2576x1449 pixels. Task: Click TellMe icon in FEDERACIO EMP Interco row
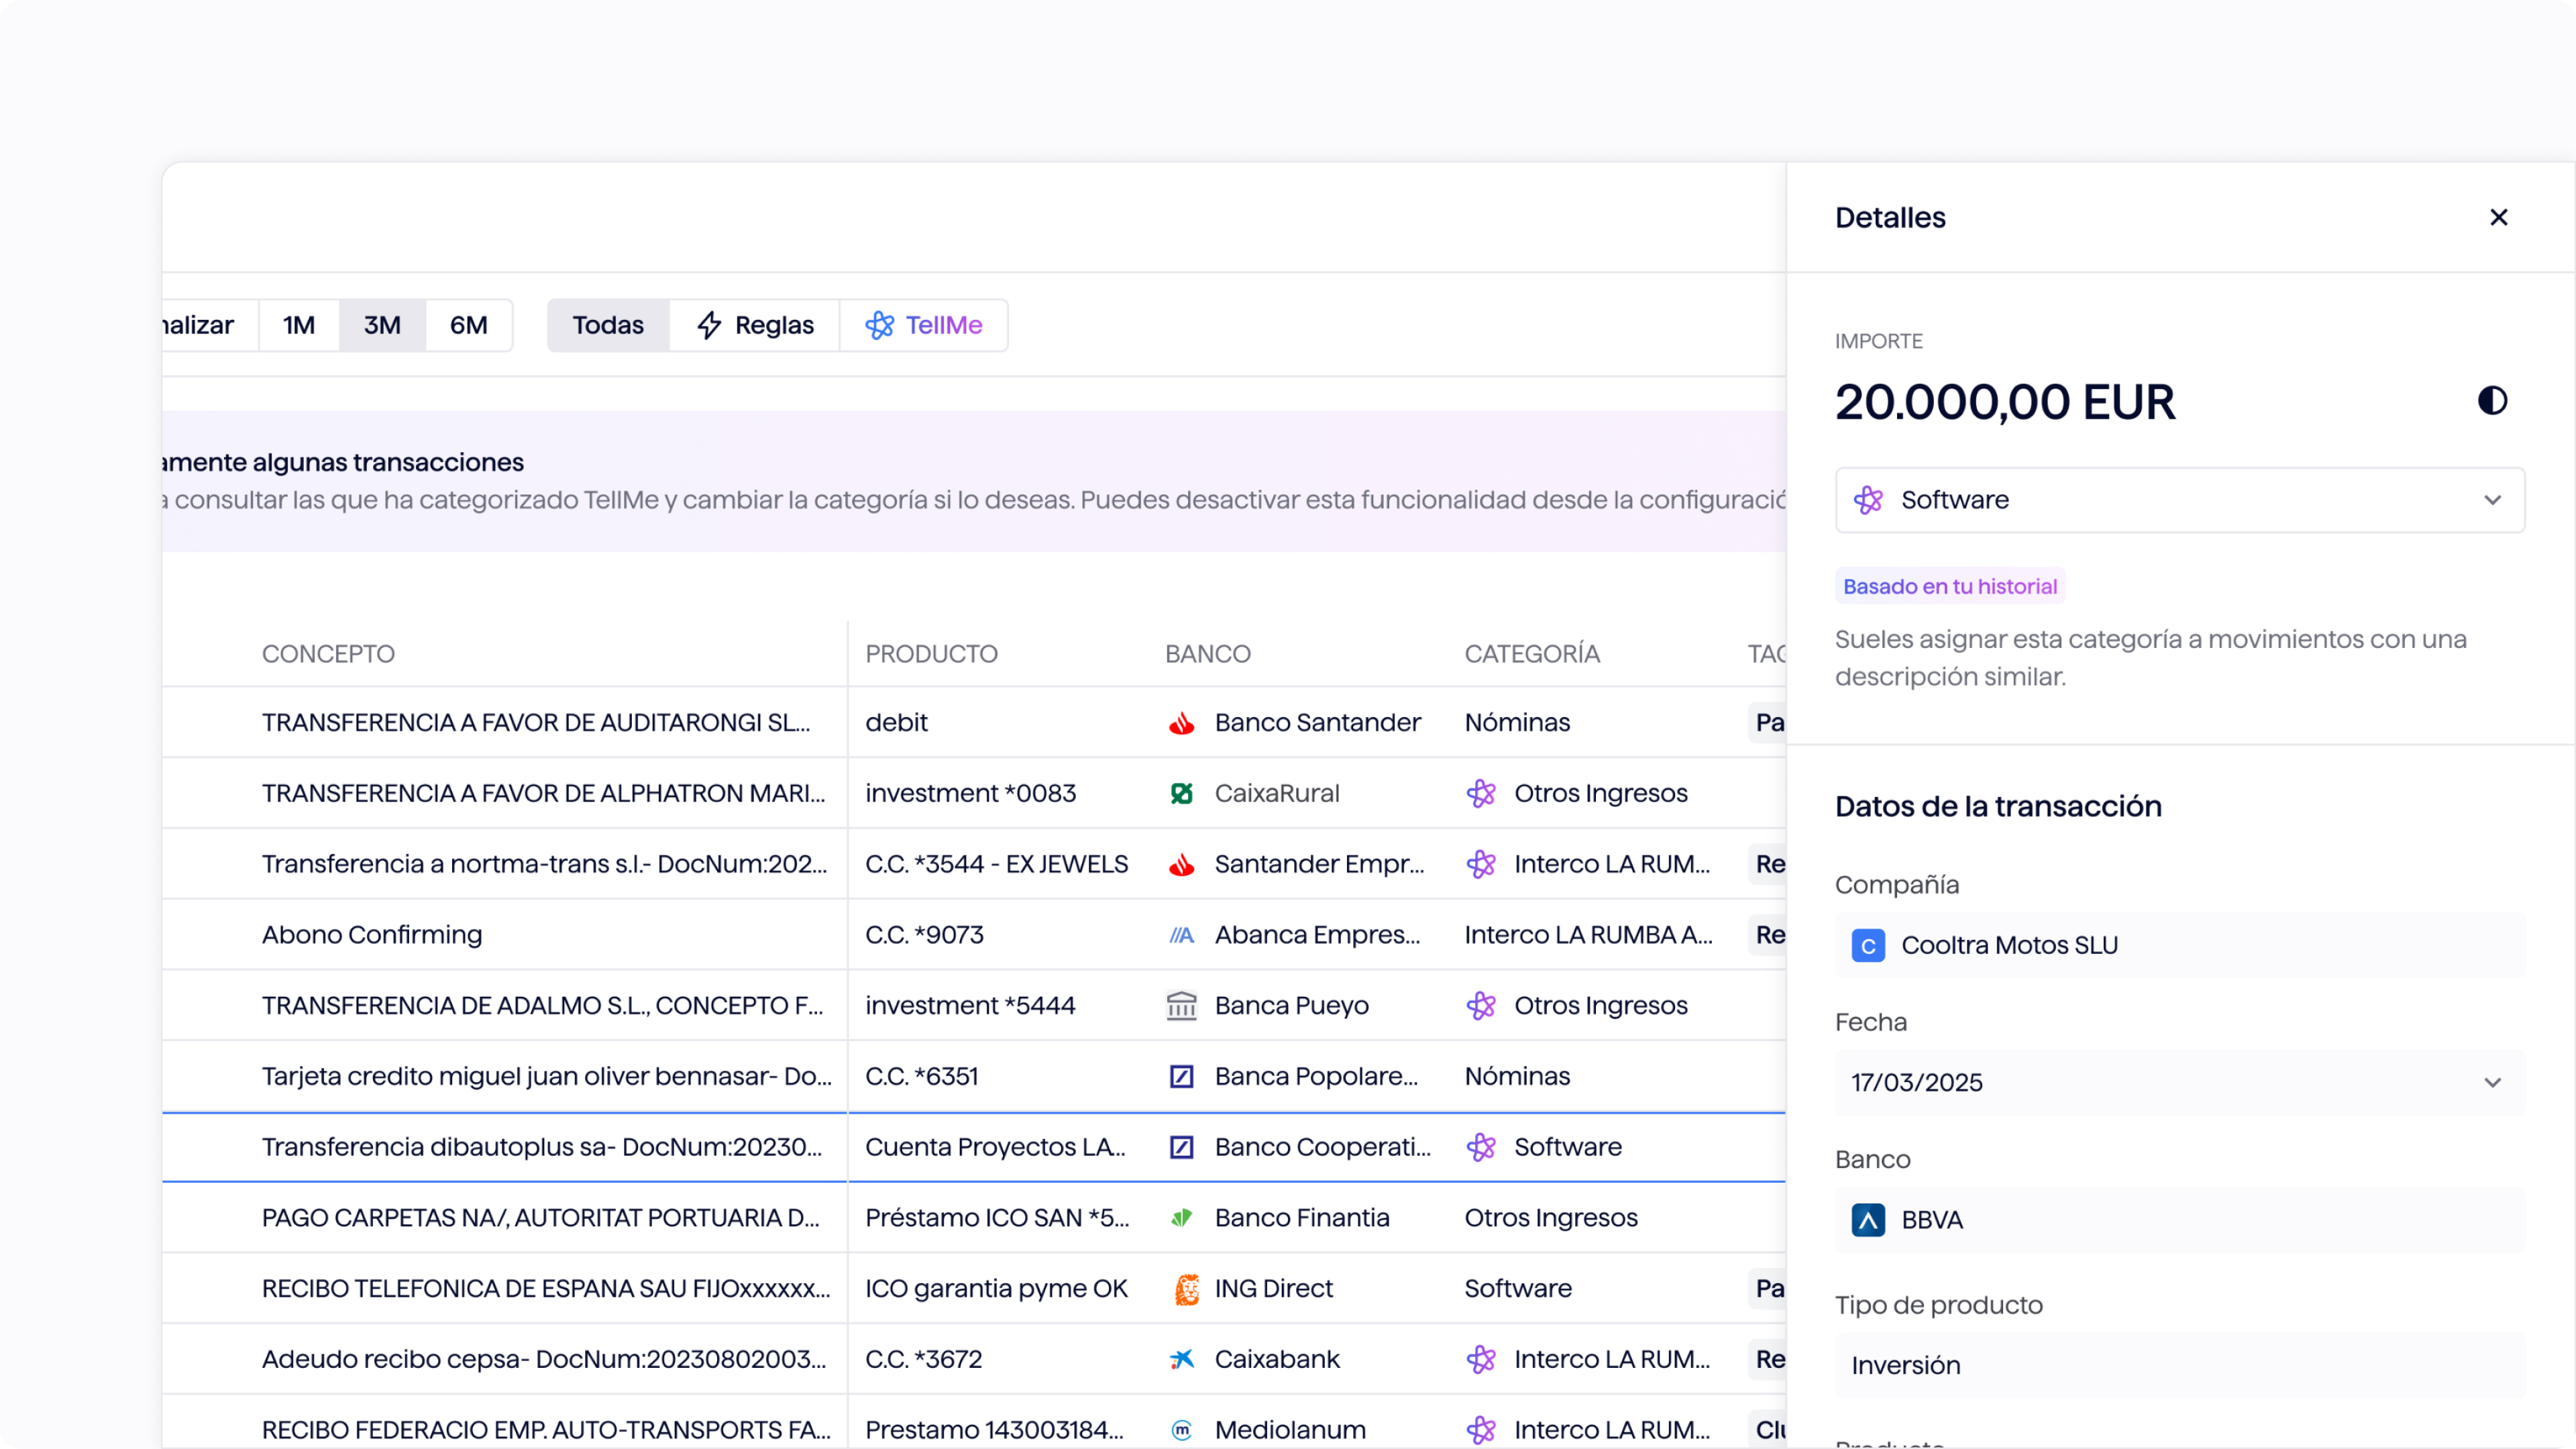(x=1481, y=1430)
